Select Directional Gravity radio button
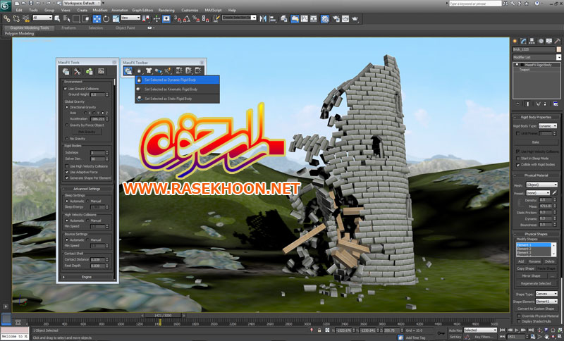 (x=66, y=107)
